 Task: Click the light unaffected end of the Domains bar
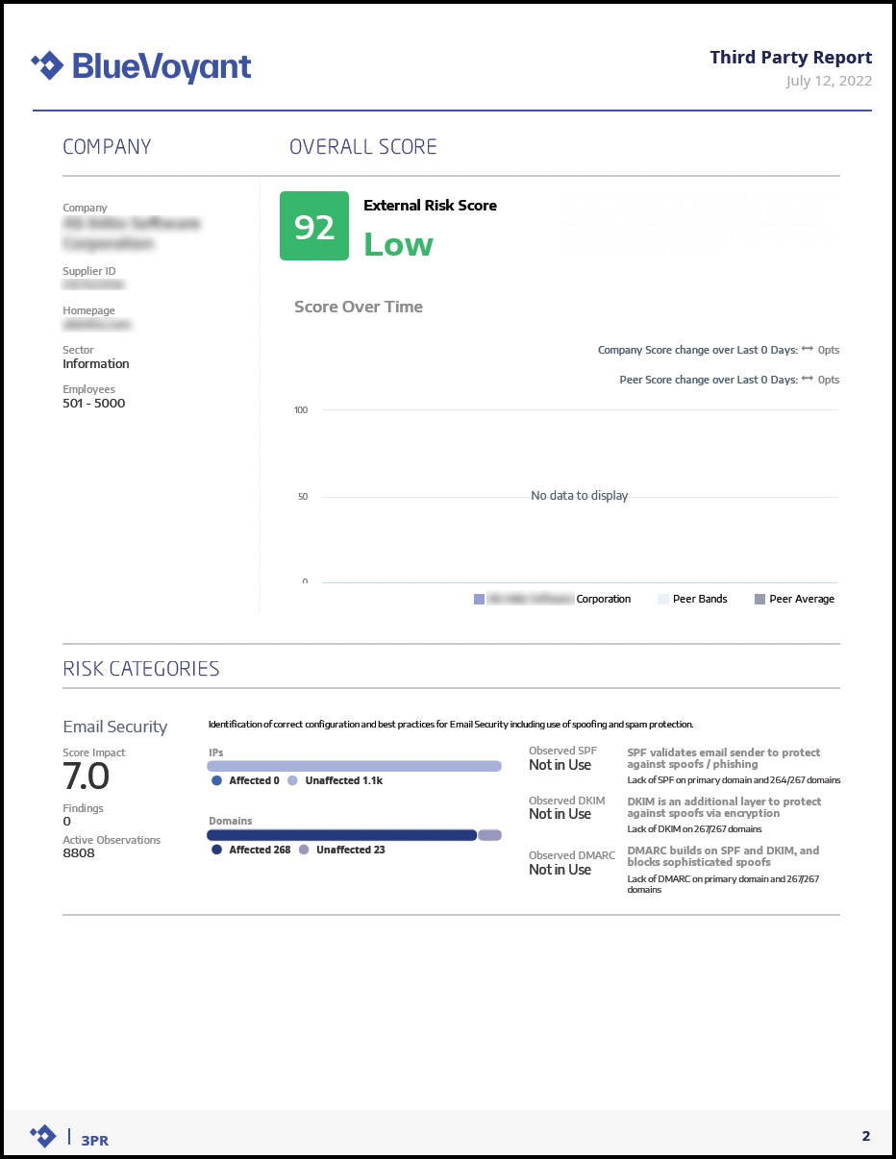click(x=490, y=835)
